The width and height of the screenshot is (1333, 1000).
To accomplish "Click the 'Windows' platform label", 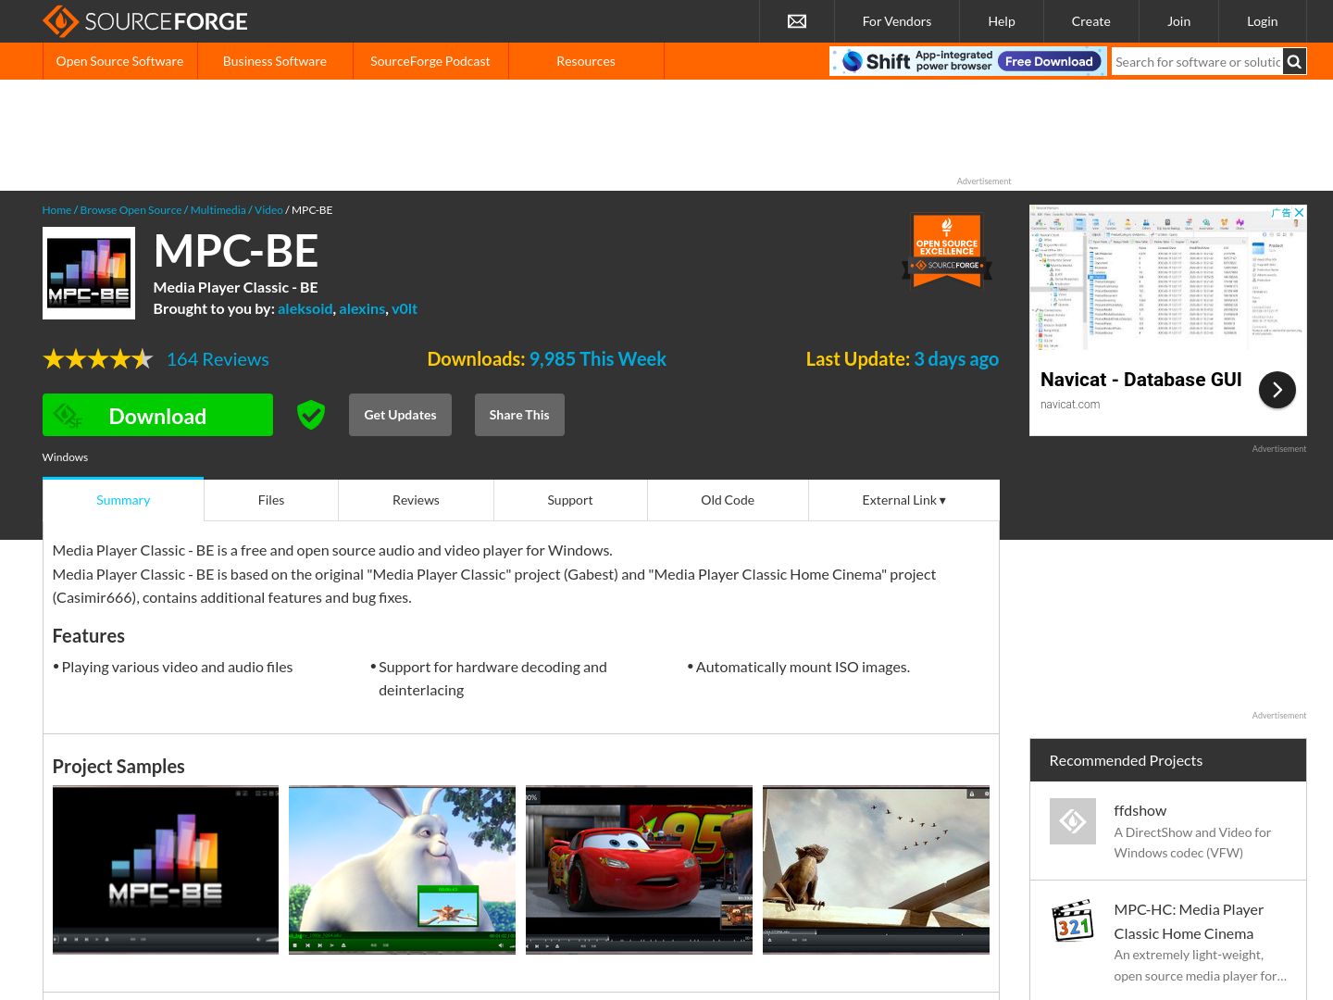I will tap(65, 457).
